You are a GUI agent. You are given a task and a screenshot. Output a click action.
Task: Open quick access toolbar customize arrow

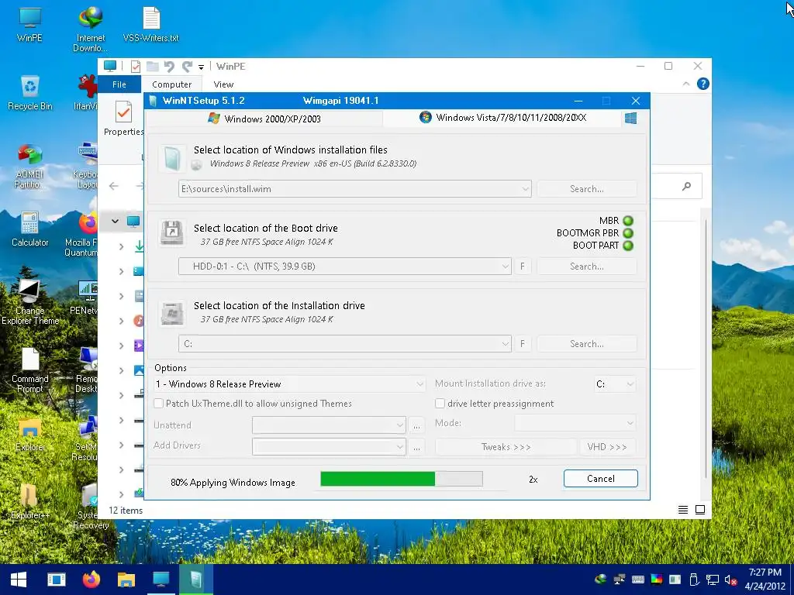[x=201, y=67]
